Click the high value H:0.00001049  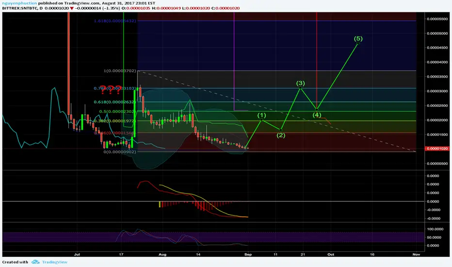(x=166, y=8)
